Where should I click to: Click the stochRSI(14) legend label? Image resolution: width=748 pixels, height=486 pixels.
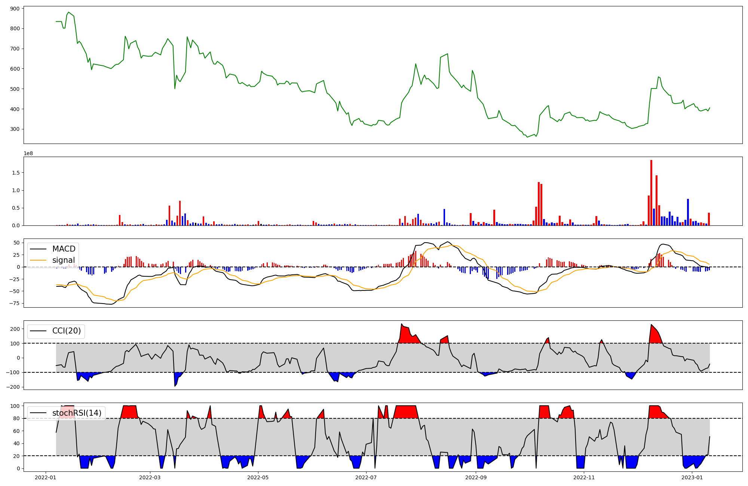[x=77, y=413]
